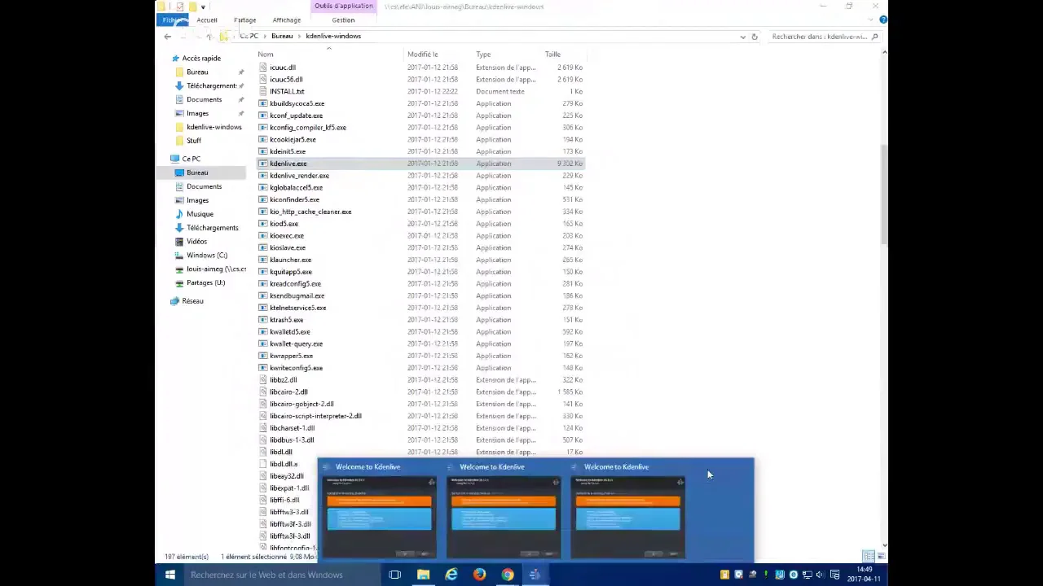Click the back navigation arrow

pos(168,37)
